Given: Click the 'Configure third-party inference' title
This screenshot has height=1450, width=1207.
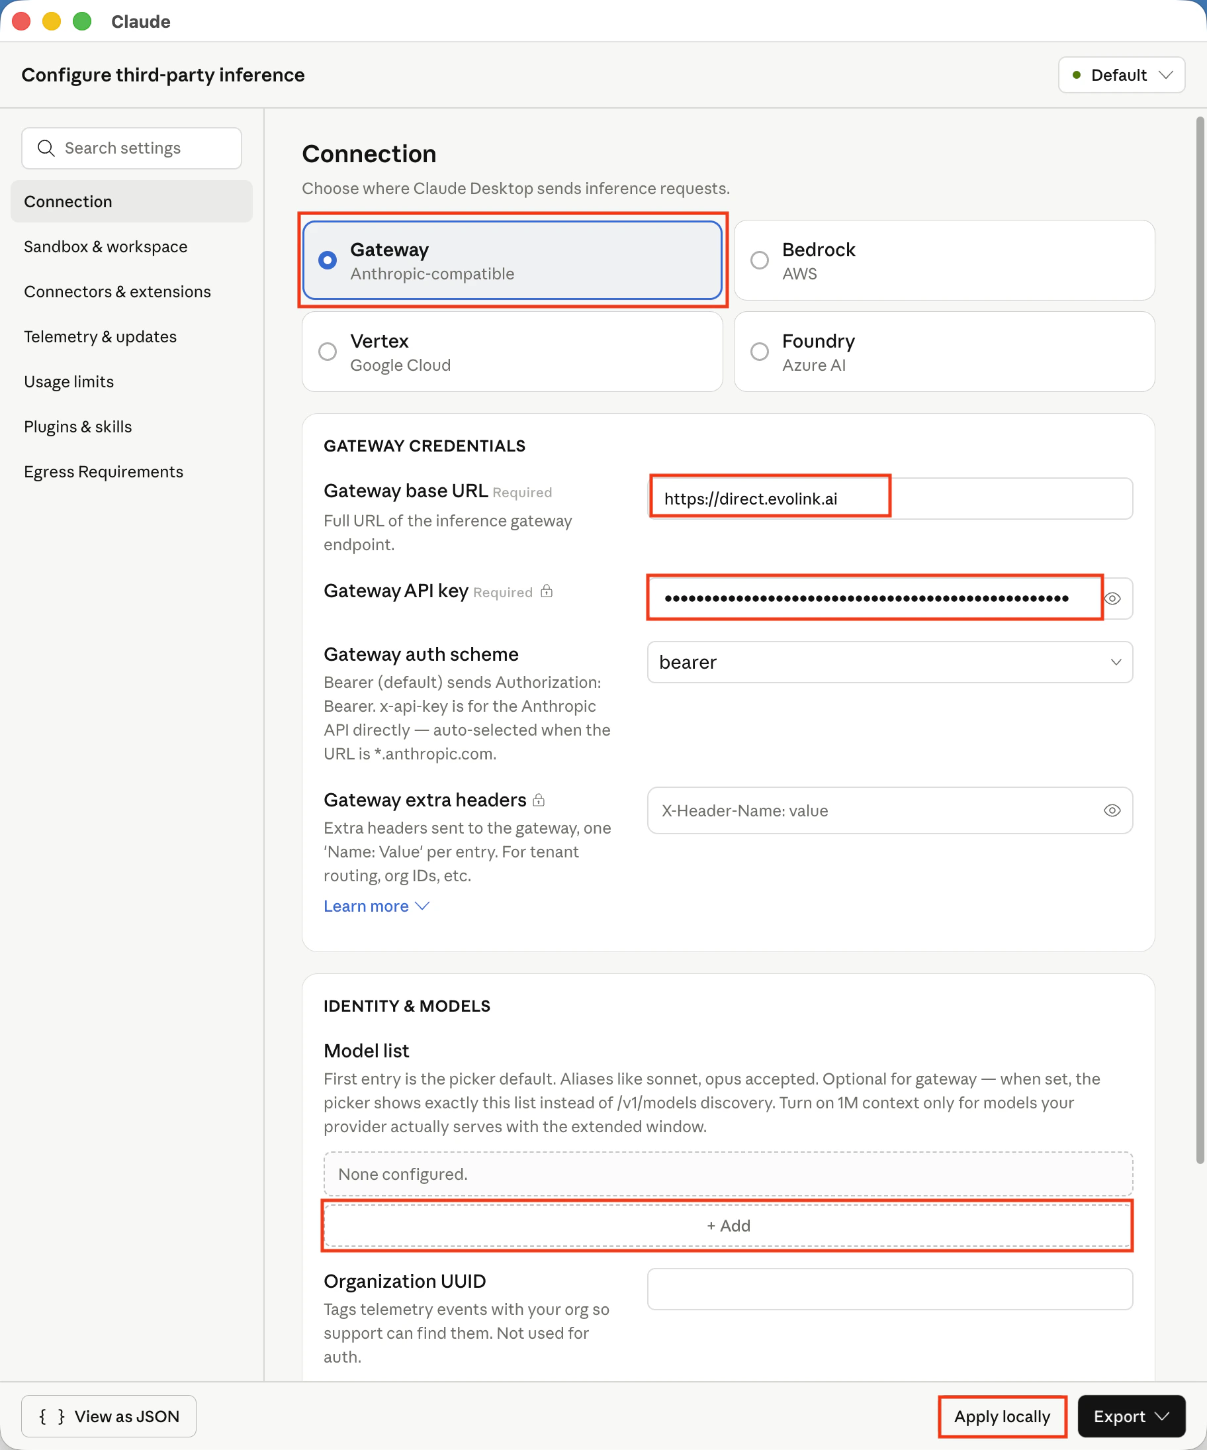Looking at the screenshot, I should 163,75.
